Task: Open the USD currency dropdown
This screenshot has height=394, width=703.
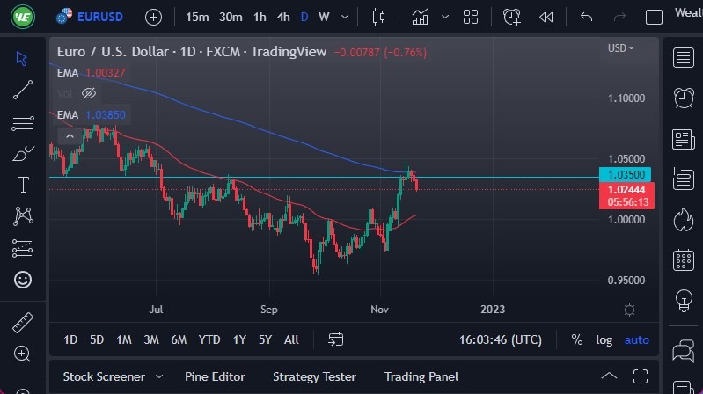Action: coord(620,48)
